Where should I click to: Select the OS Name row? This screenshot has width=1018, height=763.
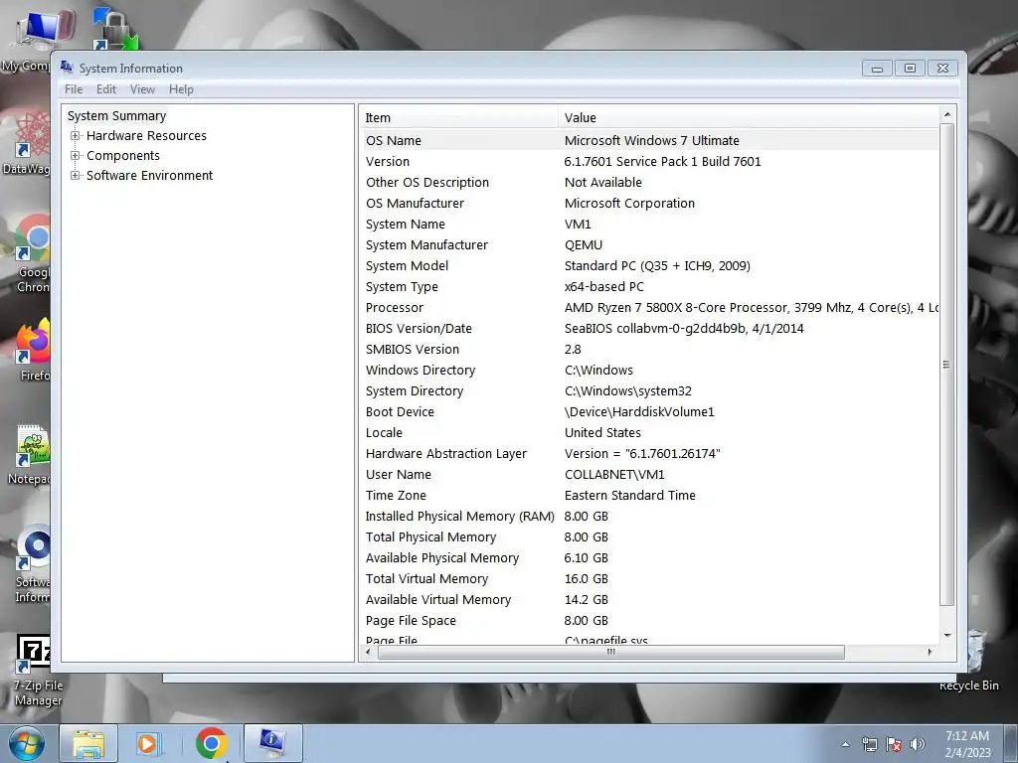point(649,140)
